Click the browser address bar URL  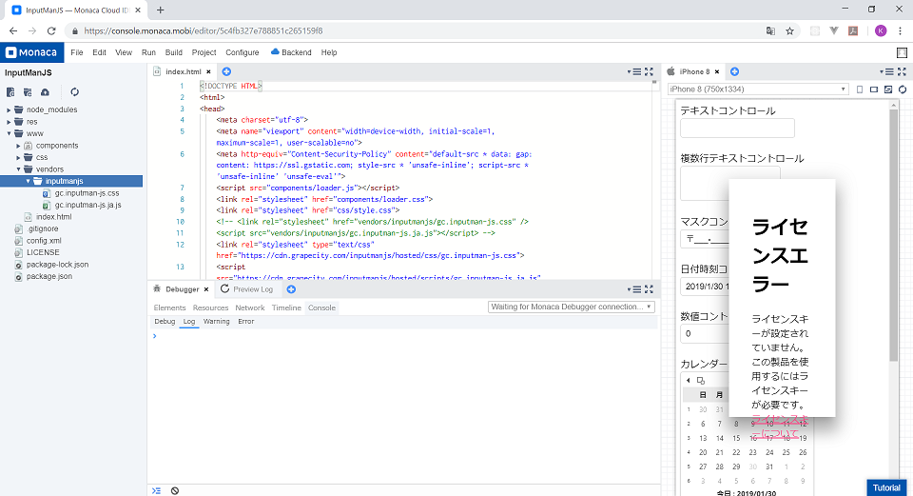tap(204, 30)
